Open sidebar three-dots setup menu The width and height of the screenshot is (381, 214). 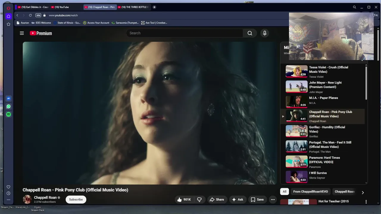8,200
